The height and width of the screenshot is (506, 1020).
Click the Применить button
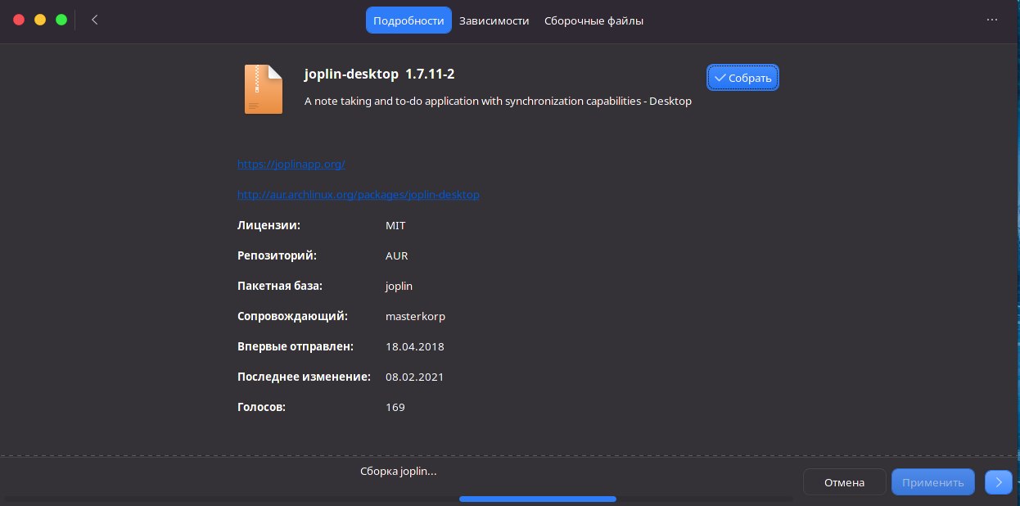coord(933,482)
